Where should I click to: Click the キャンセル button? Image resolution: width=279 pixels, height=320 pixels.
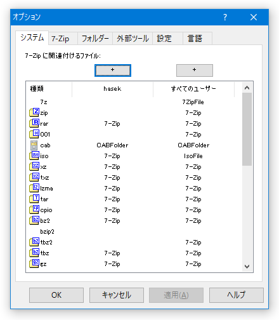coord(117,295)
